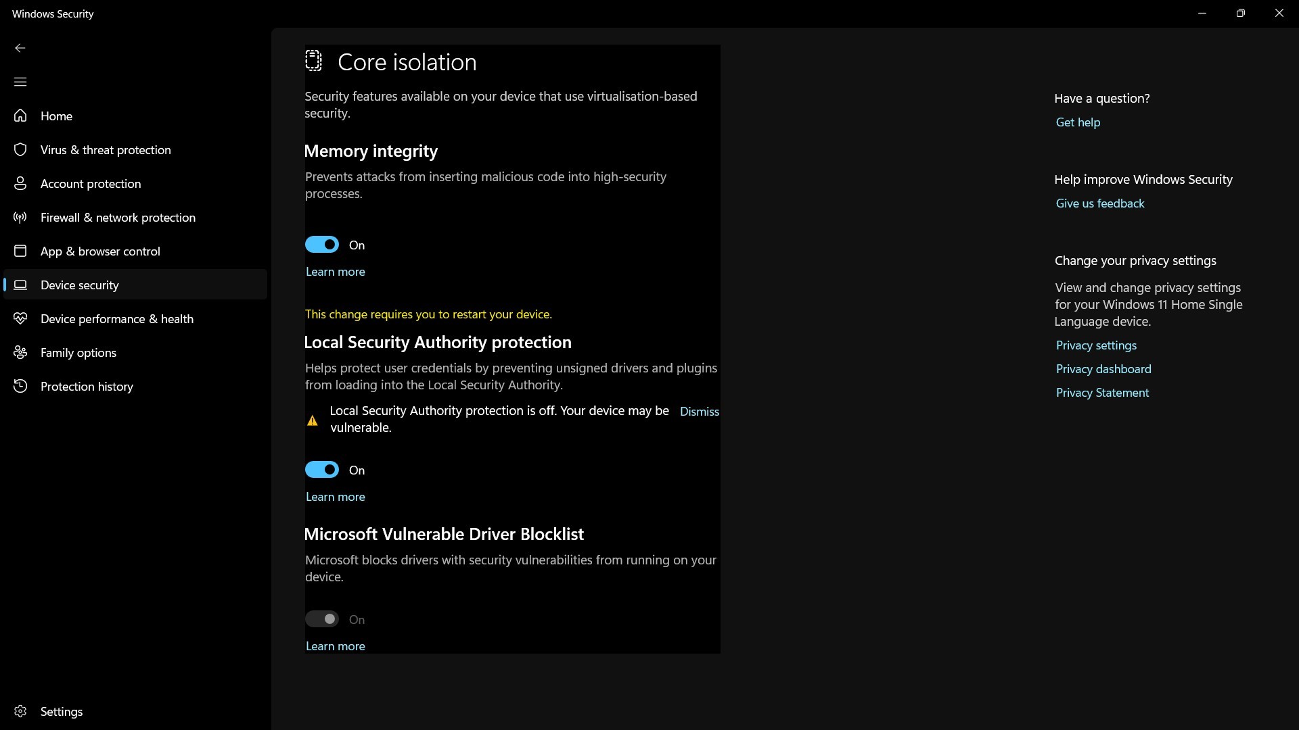Open the Privacy Statement link
Image resolution: width=1299 pixels, height=730 pixels.
[x=1102, y=393]
